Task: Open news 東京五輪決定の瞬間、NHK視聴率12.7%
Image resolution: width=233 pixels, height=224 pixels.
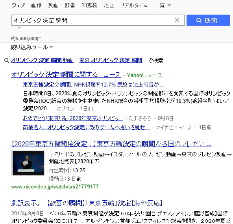Action: pyautogui.click(x=93, y=85)
